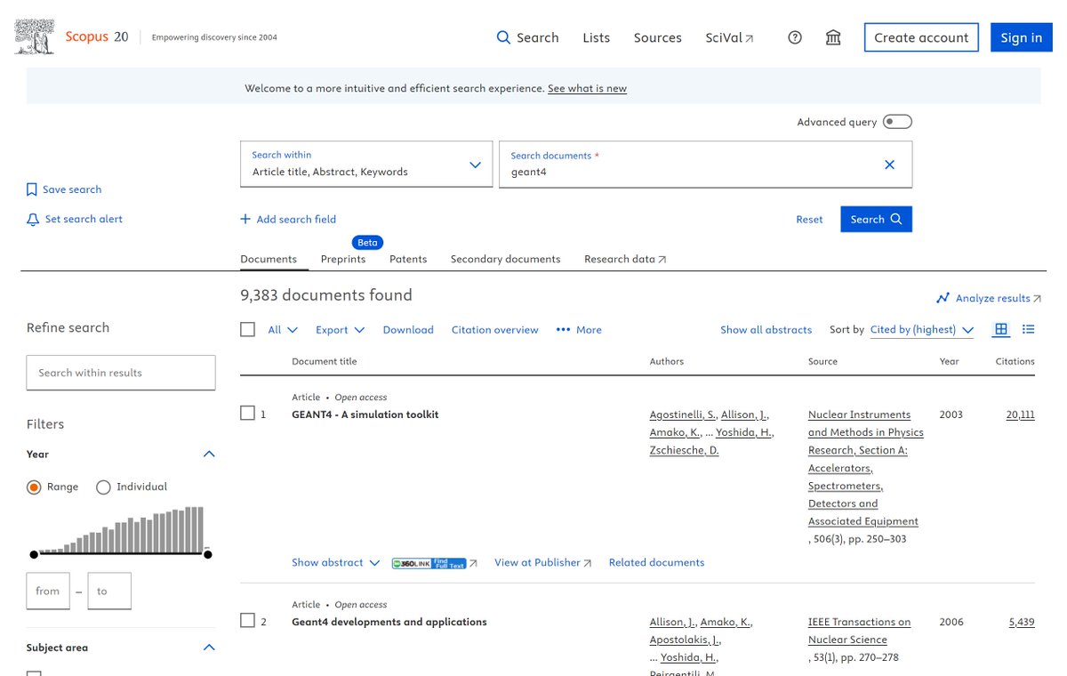Click the Create account button

[x=921, y=37]
